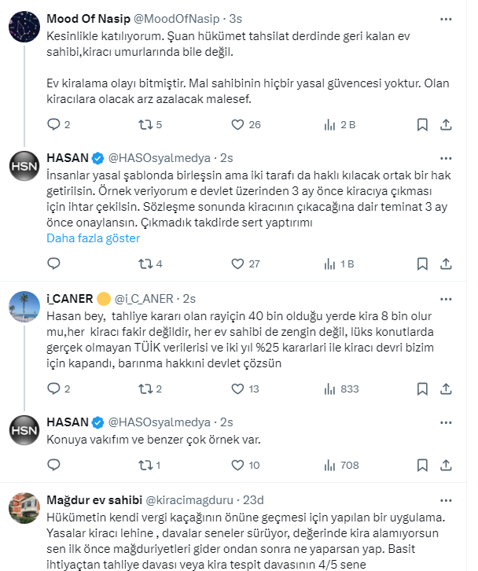Bookmark i_CANER's tweet
The image size is (478, 571).
(422, 389)
